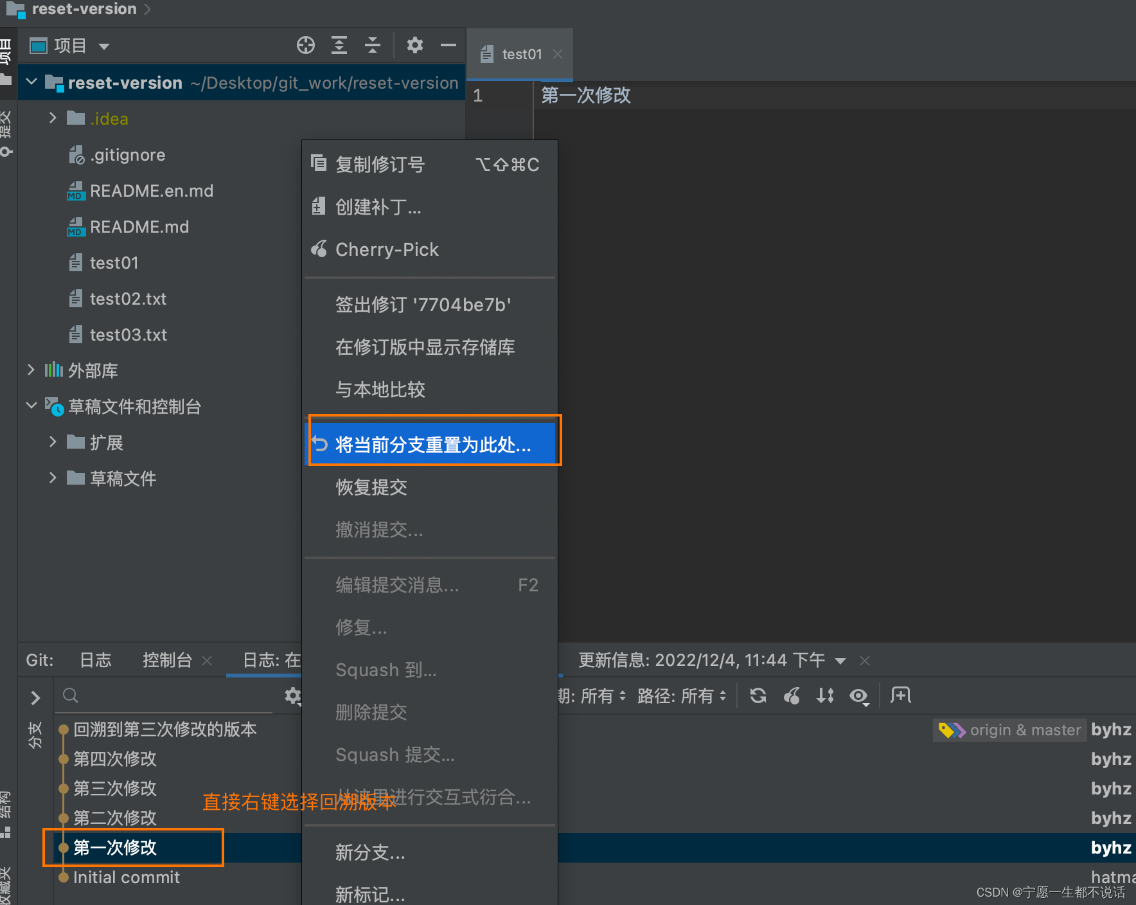Select commit 第四次修改

click(115, 759)
